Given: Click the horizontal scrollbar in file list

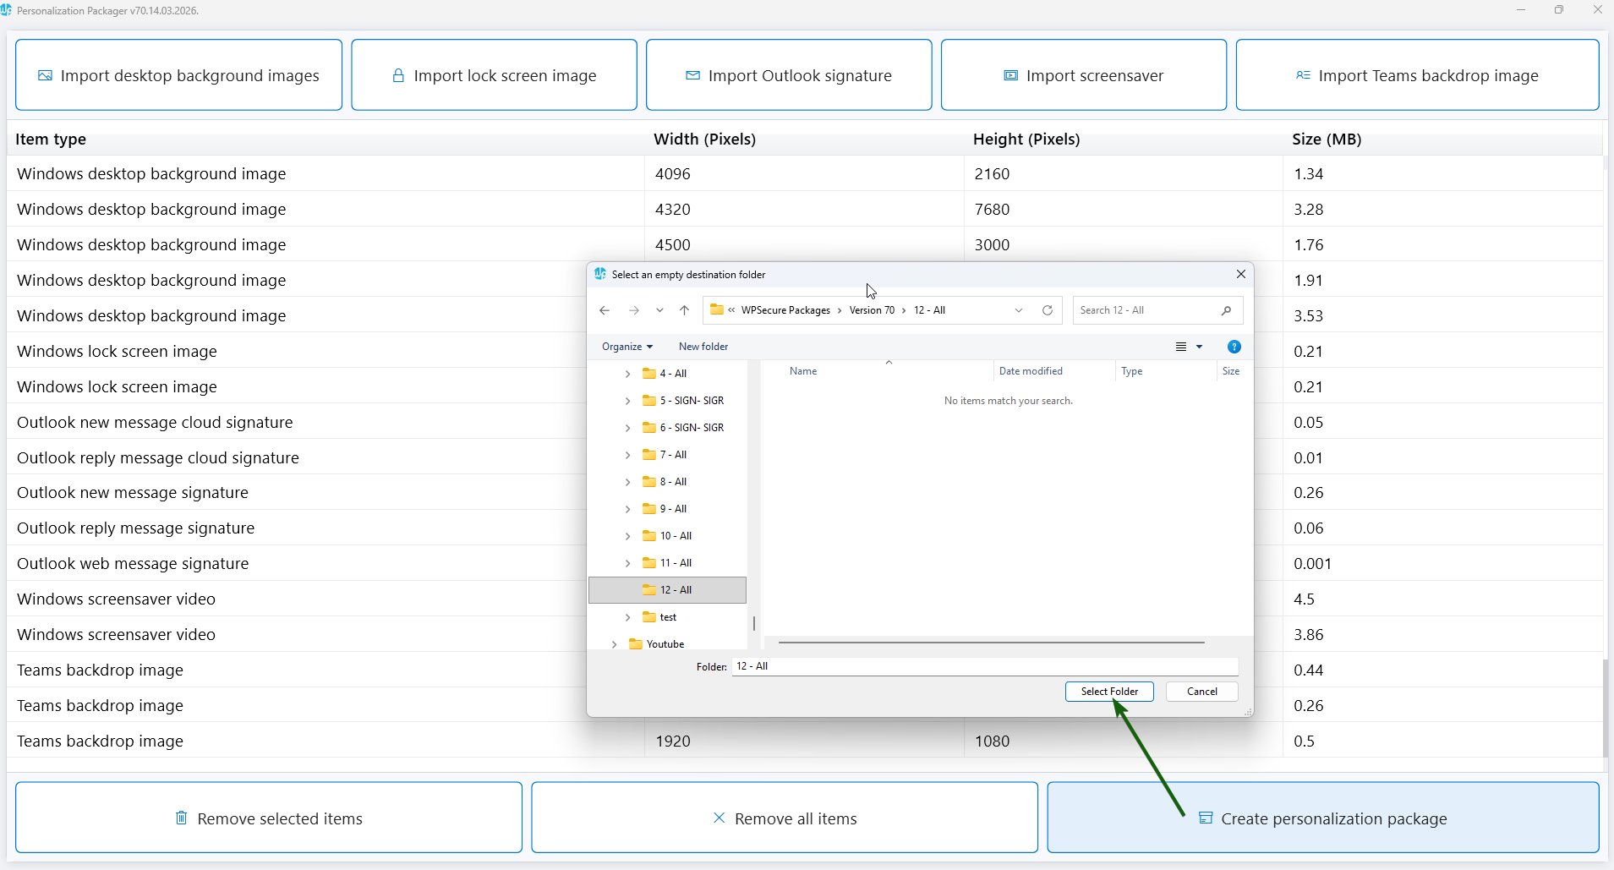Looking at the screenshot, I should [x=991, y=643].
